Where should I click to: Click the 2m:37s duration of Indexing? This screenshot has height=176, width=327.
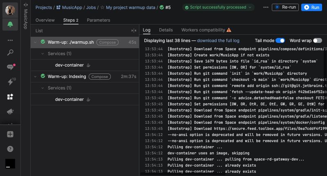click(x=128, y=77)
